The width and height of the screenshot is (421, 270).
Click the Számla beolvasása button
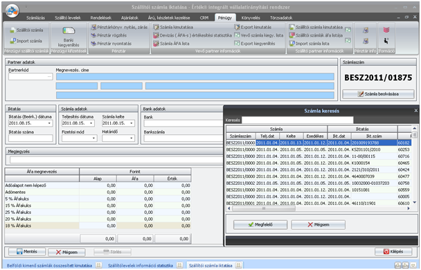(378, 94)
